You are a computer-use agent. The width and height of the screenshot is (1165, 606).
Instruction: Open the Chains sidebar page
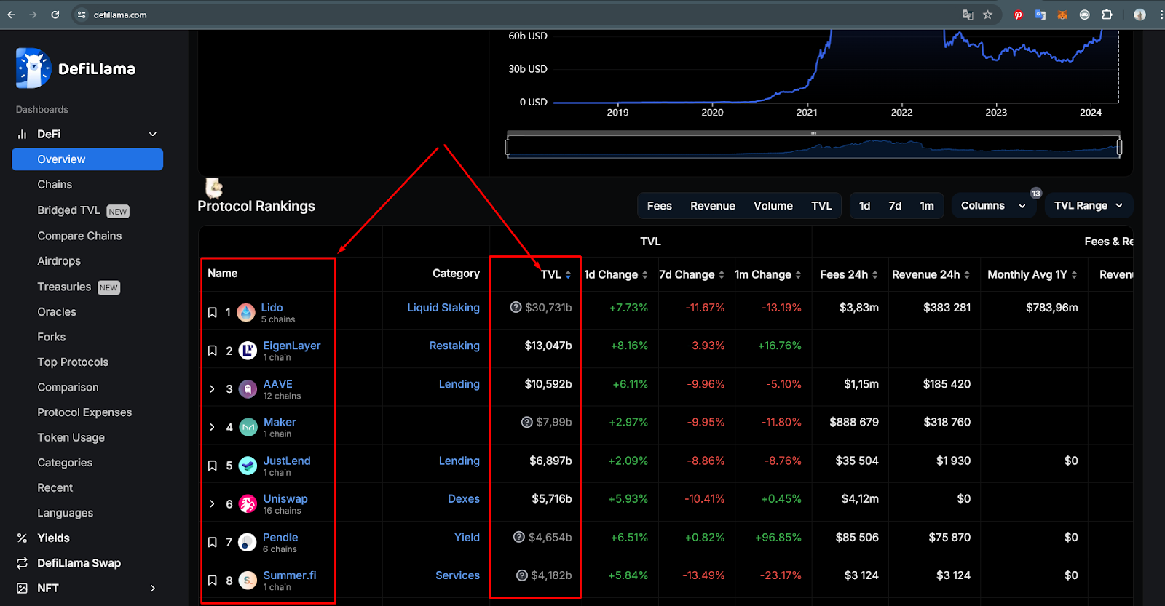[55, 185]
